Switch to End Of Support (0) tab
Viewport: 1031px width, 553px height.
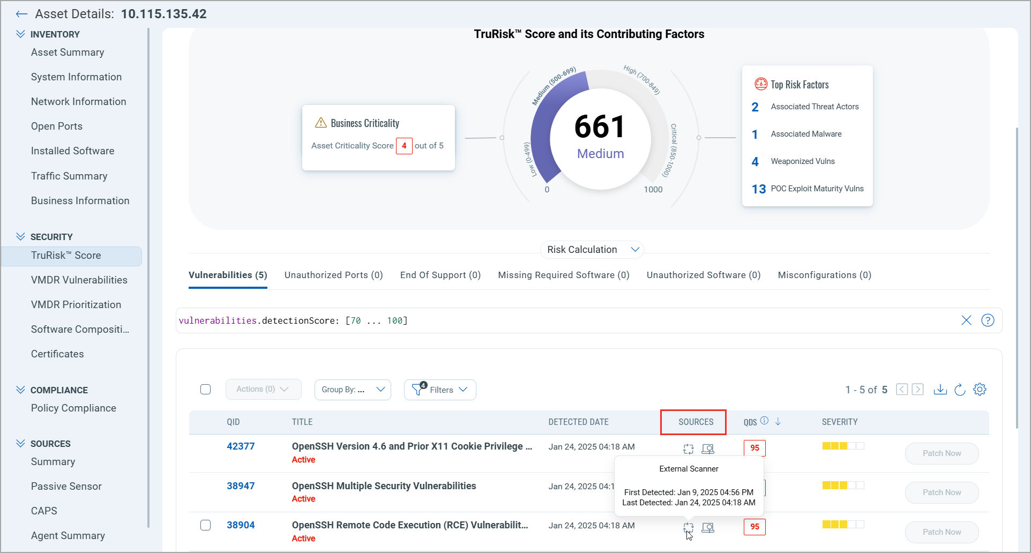click(440, 275)
